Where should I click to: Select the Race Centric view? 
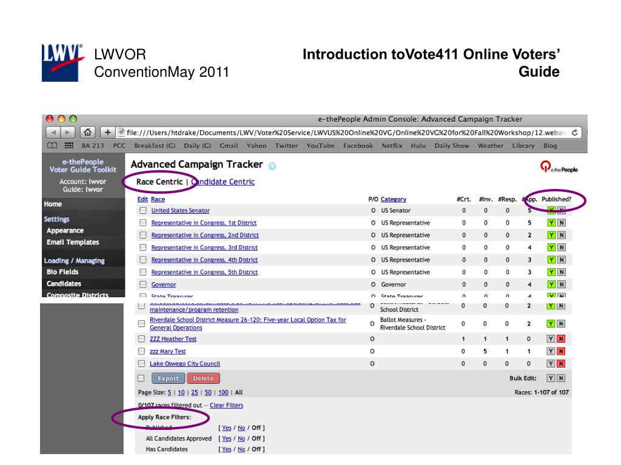(159, 182)
